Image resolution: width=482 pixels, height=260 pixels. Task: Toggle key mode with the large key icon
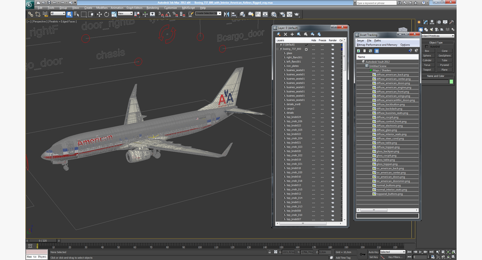coord(362,254)
